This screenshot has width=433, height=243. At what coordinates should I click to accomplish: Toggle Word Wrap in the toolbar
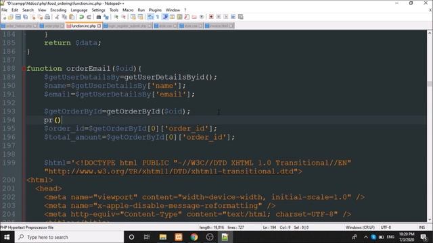click(150, 17)
